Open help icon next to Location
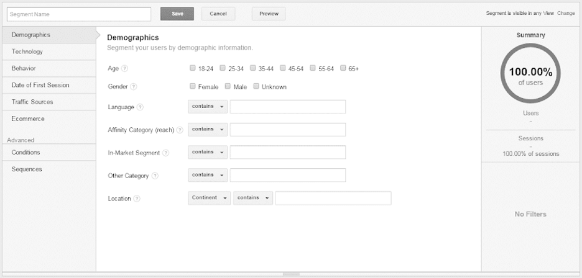 [137, 199]
